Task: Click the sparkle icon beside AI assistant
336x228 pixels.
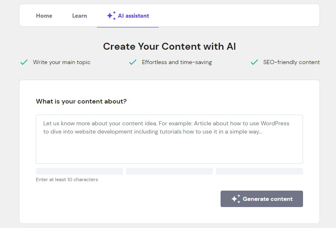Action: pyautogui.click(x=111, y=16)
